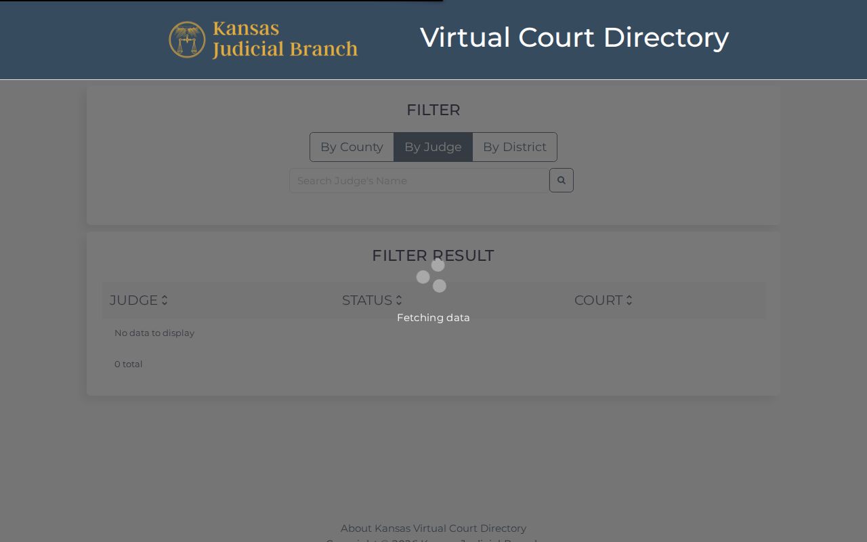Image resolution: width=867 pixels, height=542 pixels.
Task: Click the magnifier search button
Action: point(561,180)
